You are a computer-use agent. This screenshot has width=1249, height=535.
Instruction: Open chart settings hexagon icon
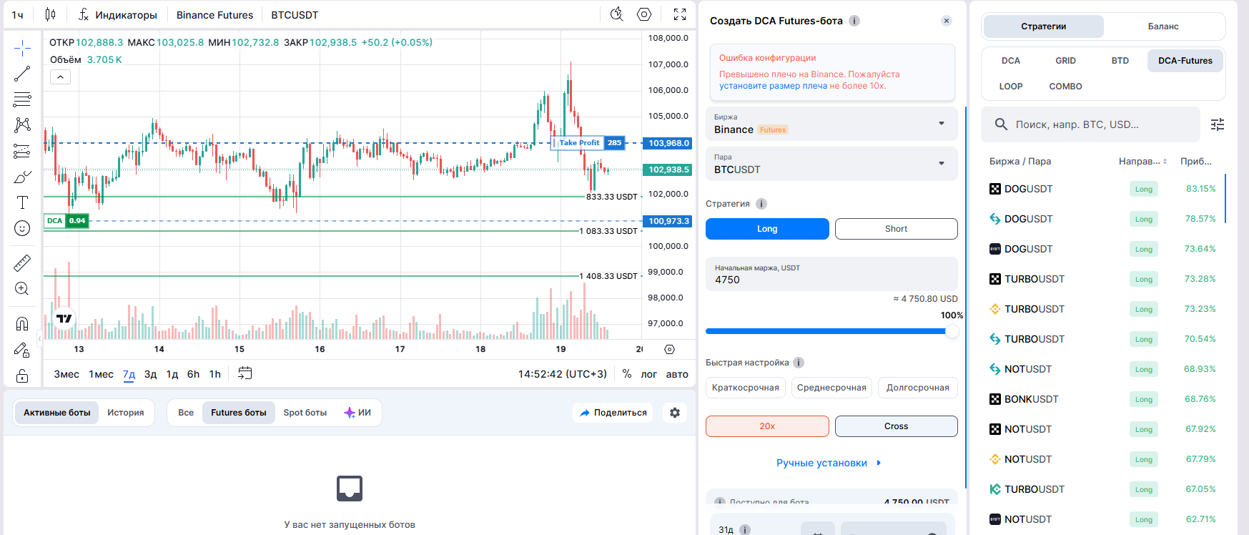pos(644,14)
